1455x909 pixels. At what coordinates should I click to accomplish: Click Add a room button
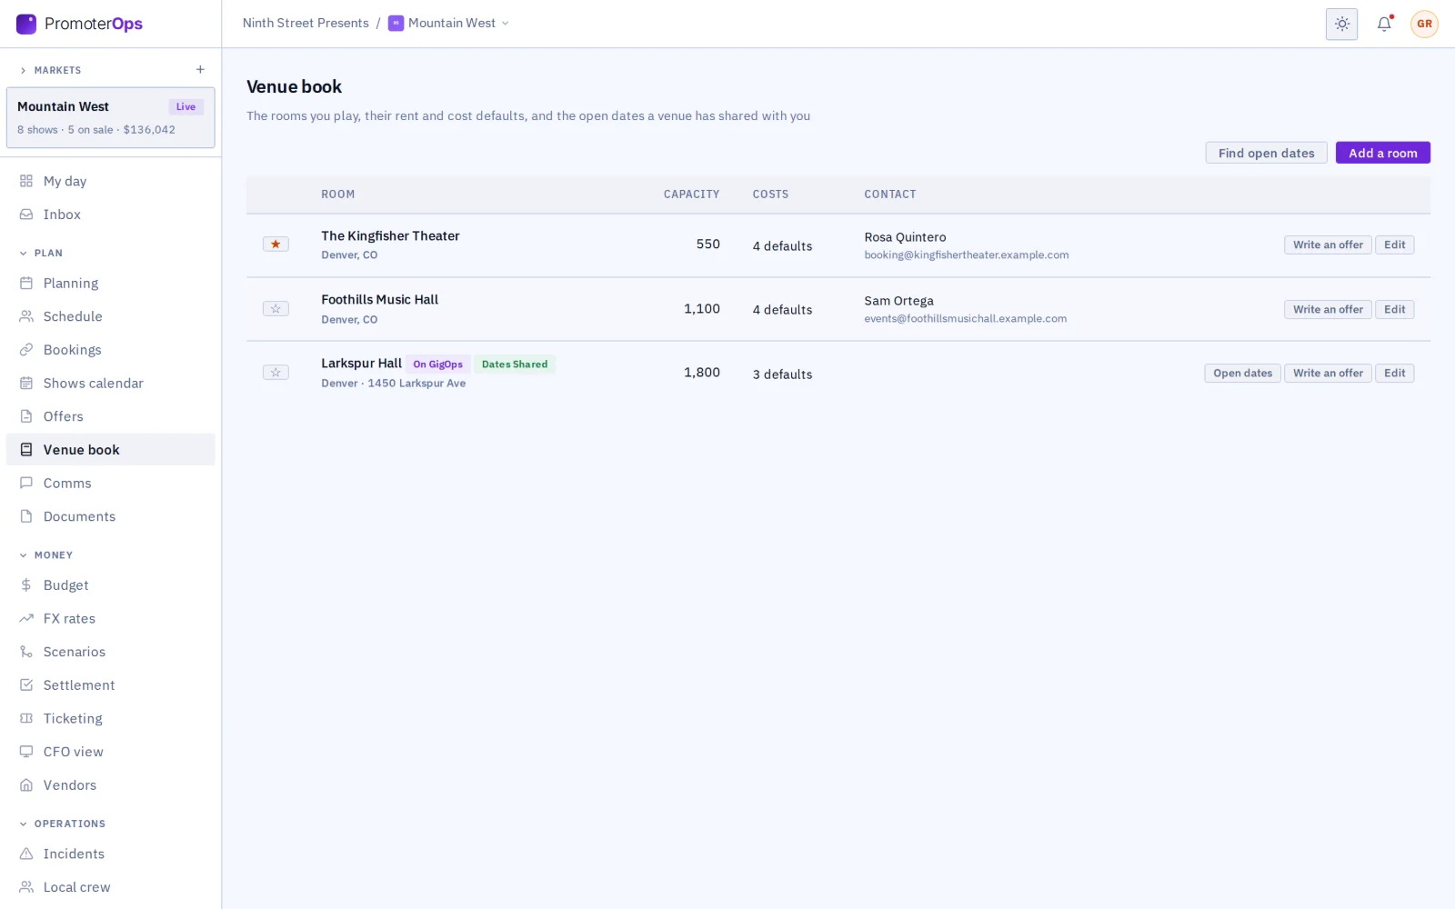pos(1382,153)
